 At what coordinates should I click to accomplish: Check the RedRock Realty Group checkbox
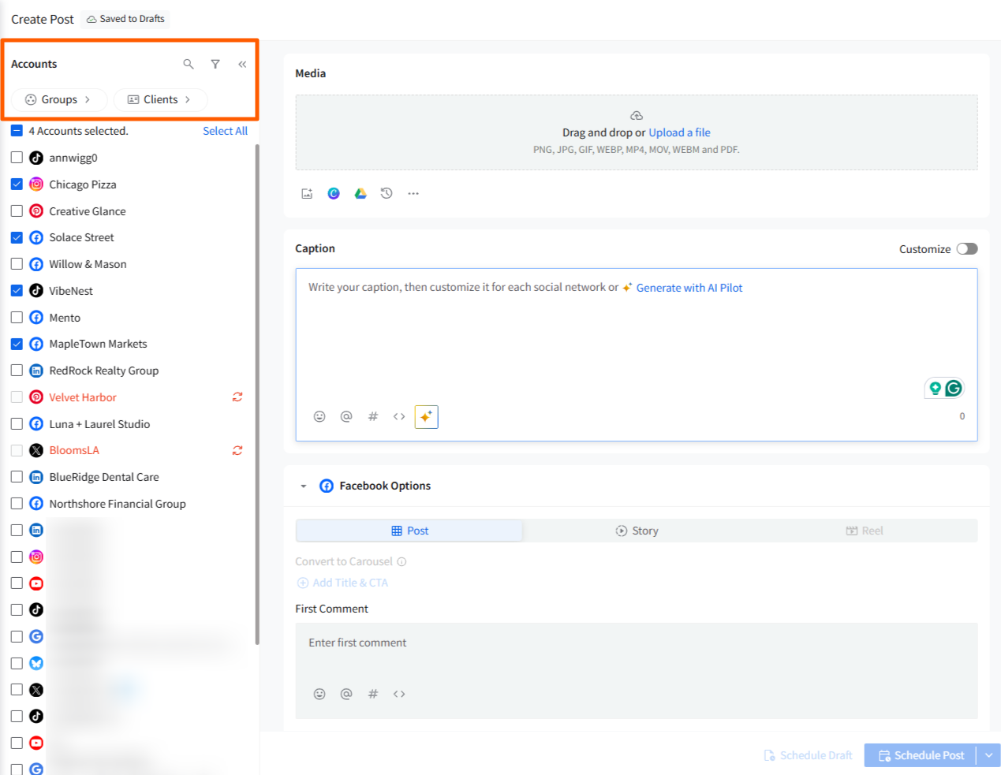17,370
